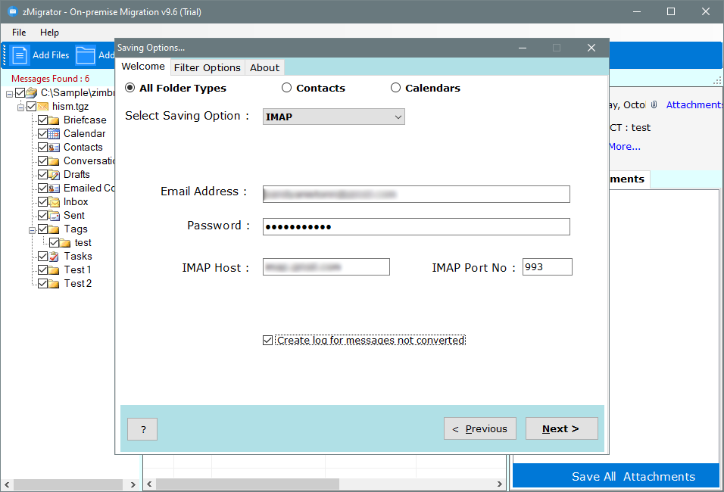Click the Previous button
The height and width of the screenshot is (492, 724).
[x=480, y=428]
